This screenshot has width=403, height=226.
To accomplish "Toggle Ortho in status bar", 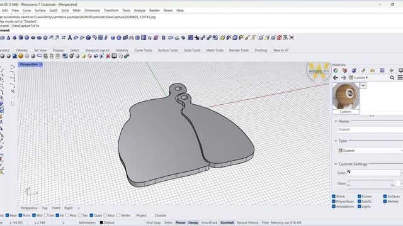I will [x=168, y=223].
